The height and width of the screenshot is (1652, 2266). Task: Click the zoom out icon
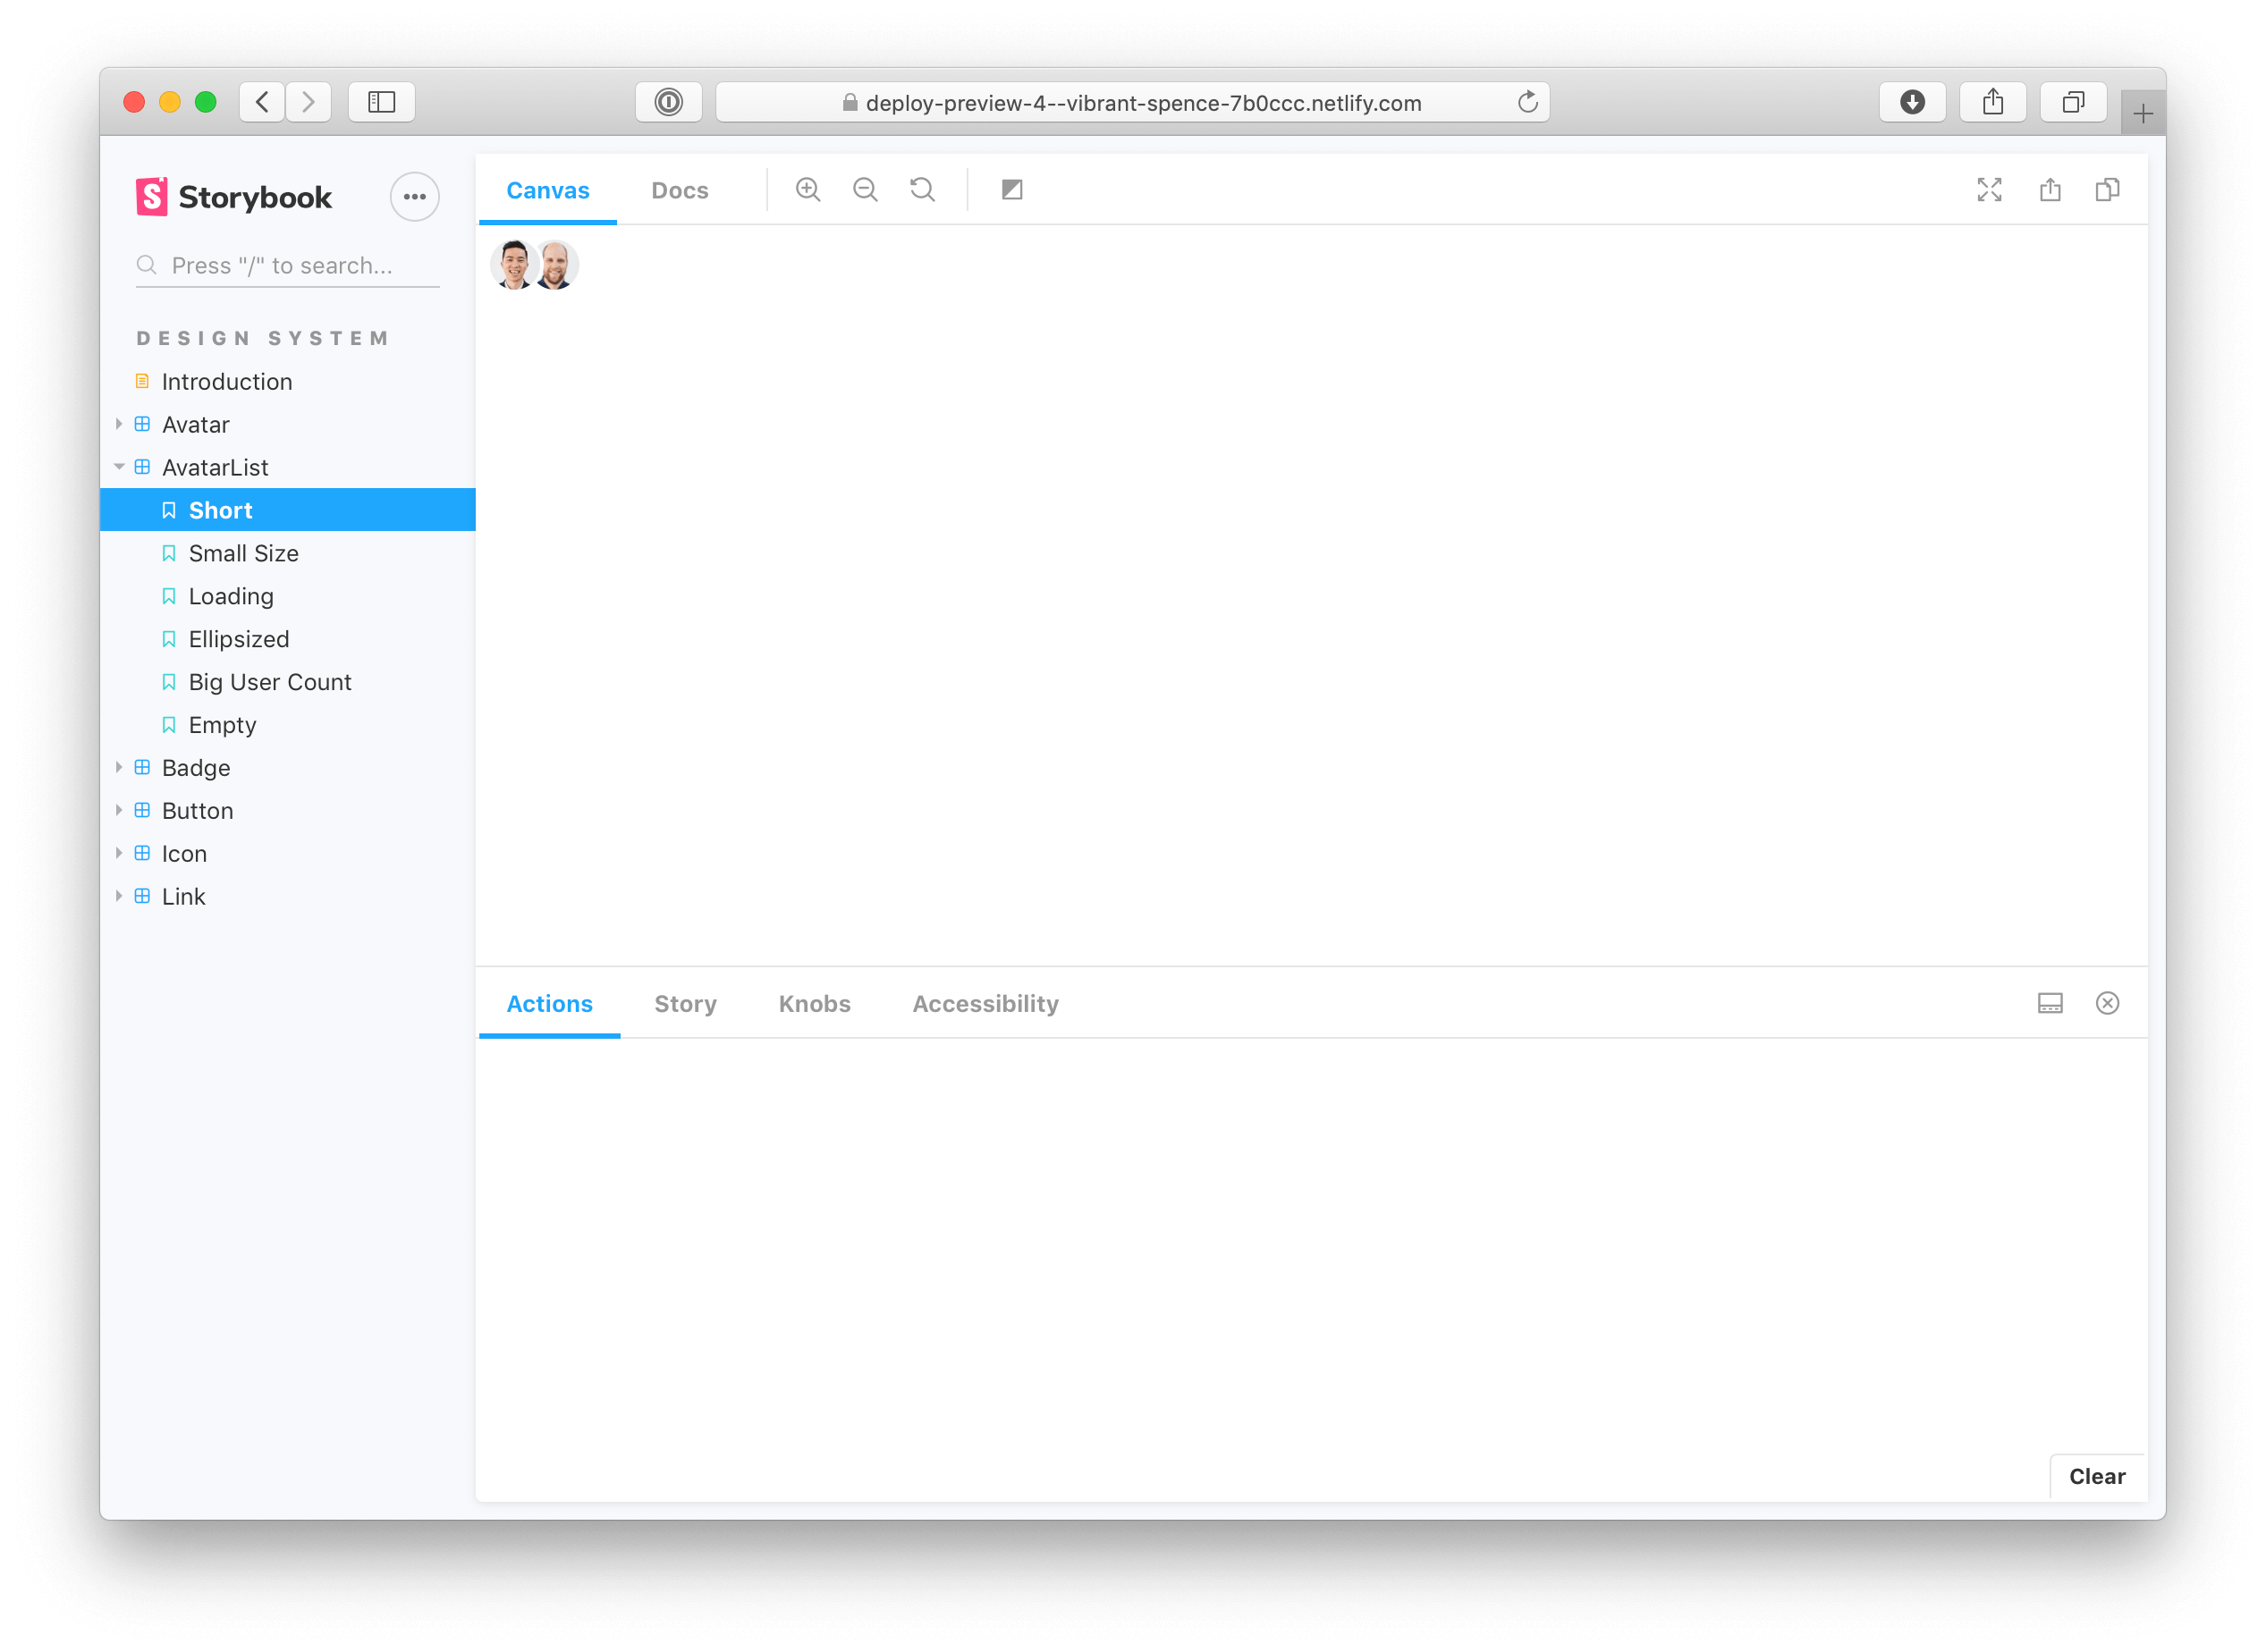864,190
